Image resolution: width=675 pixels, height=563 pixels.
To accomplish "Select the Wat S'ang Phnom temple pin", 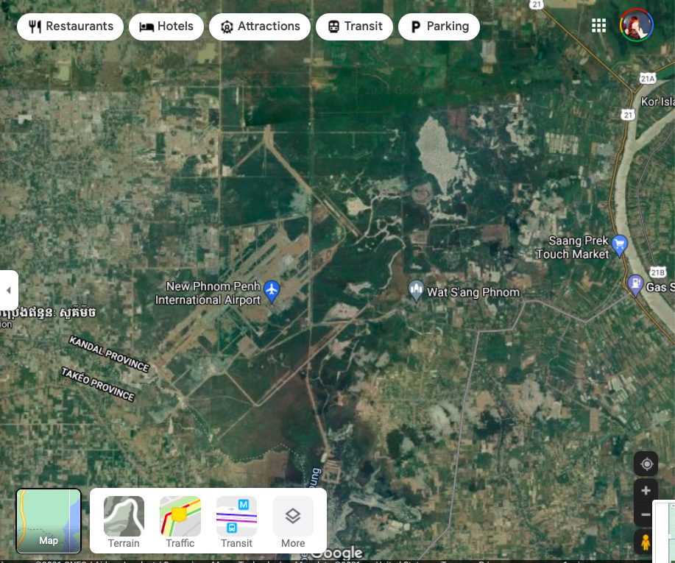I will pyautogui.click(x=416, y=289).
